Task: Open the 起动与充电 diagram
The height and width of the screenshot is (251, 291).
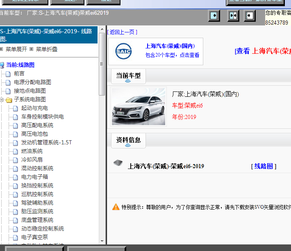Action: [34, 108]
